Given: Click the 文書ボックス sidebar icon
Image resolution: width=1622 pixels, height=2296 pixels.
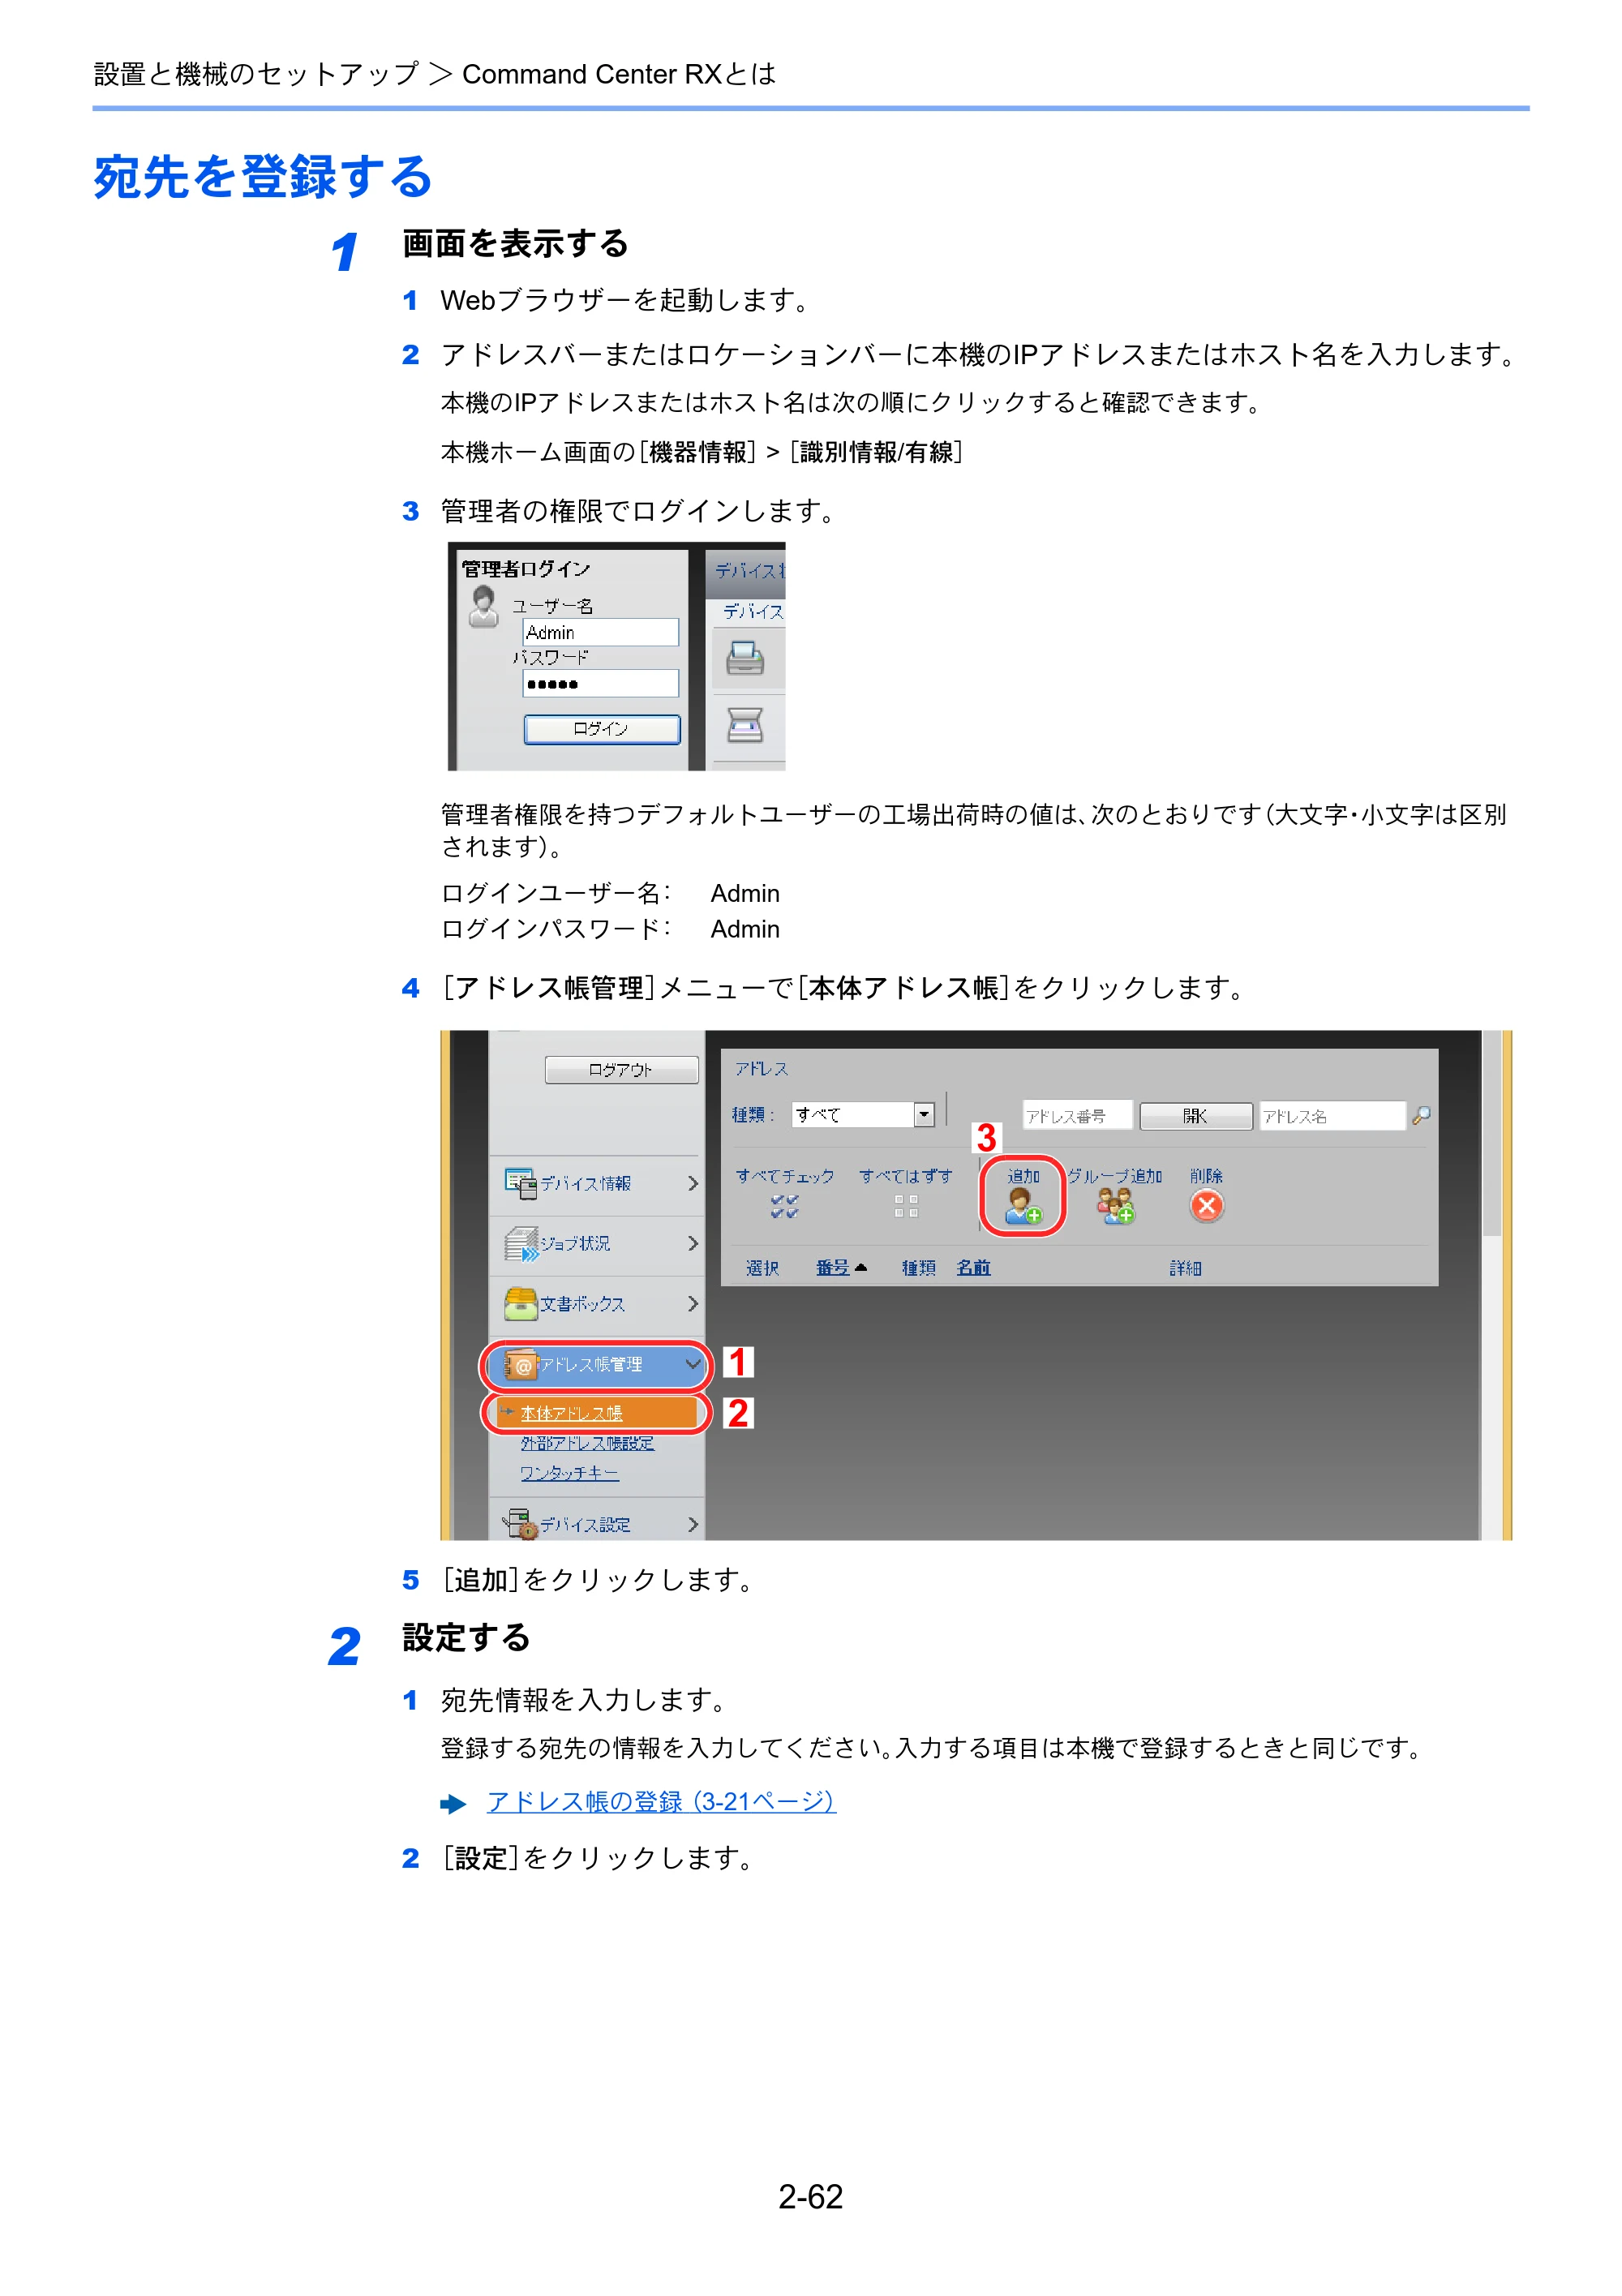Looking at the screenshot, I should (x=520, y=1303).
